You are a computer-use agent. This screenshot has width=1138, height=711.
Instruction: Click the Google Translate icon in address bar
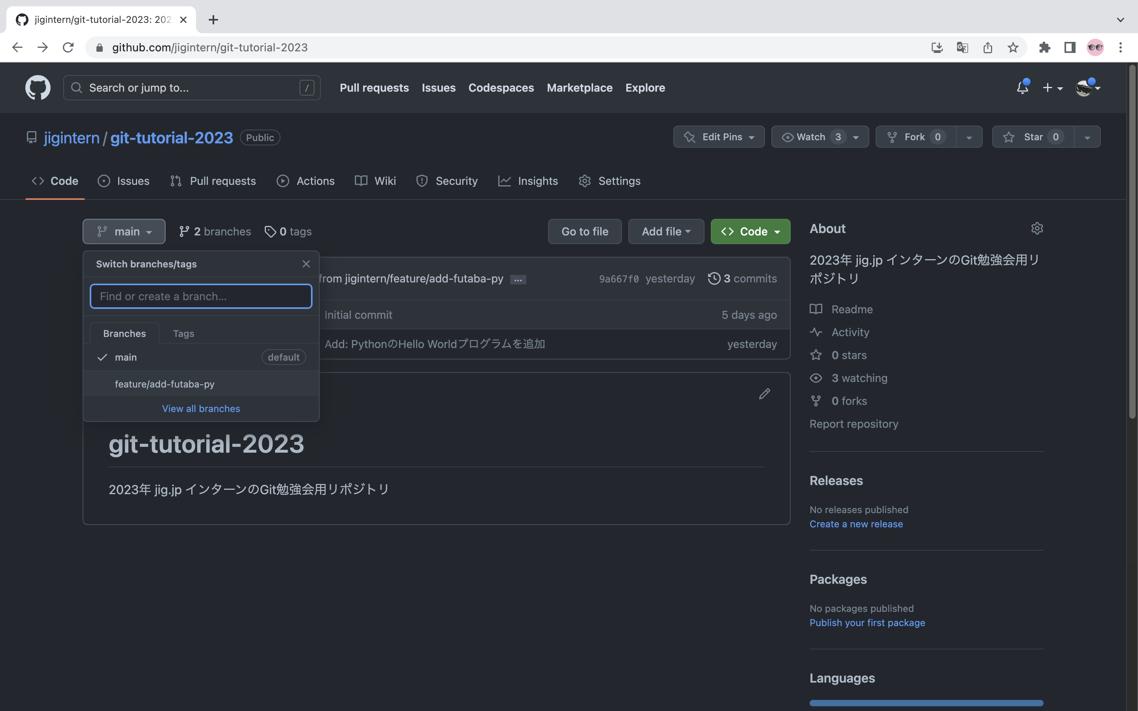[962, 47]
